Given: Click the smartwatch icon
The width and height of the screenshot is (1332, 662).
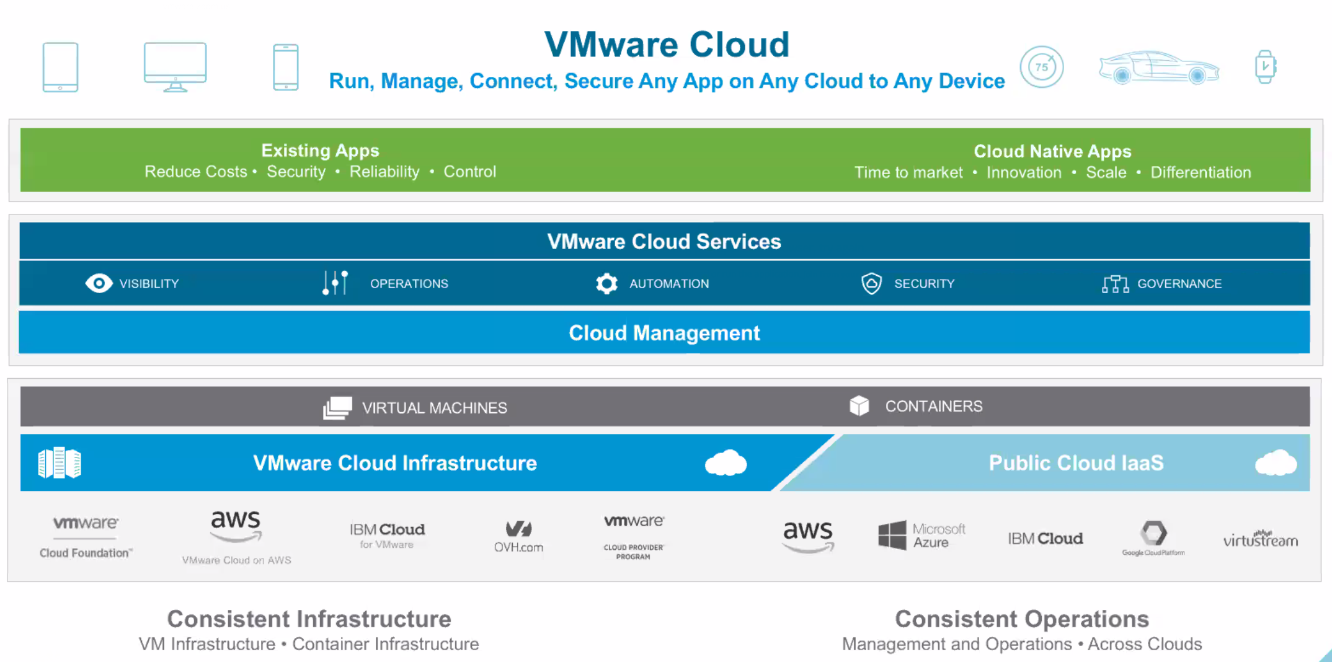Looking at the screenshot, I should click(1265, 66).
